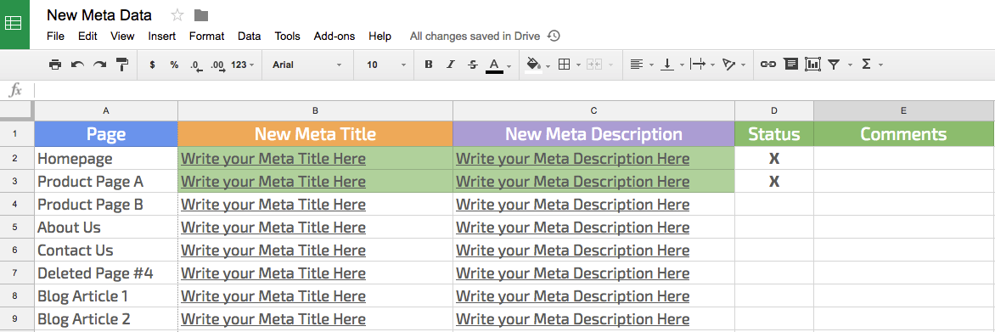Expand the Borders dropdown arrow
This screenshot has width=995, height=332.
(x=578, y=65)
